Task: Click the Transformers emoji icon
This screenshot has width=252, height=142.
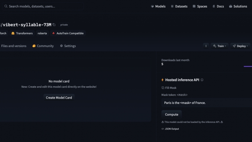Action: (13, 33)
